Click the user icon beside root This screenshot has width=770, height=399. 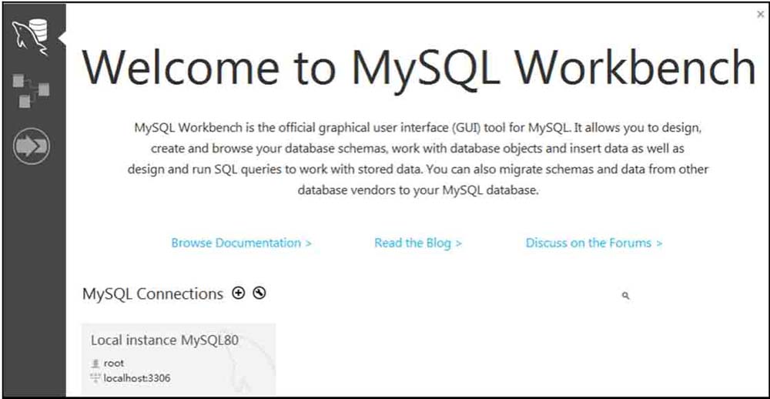pos(95,364)
